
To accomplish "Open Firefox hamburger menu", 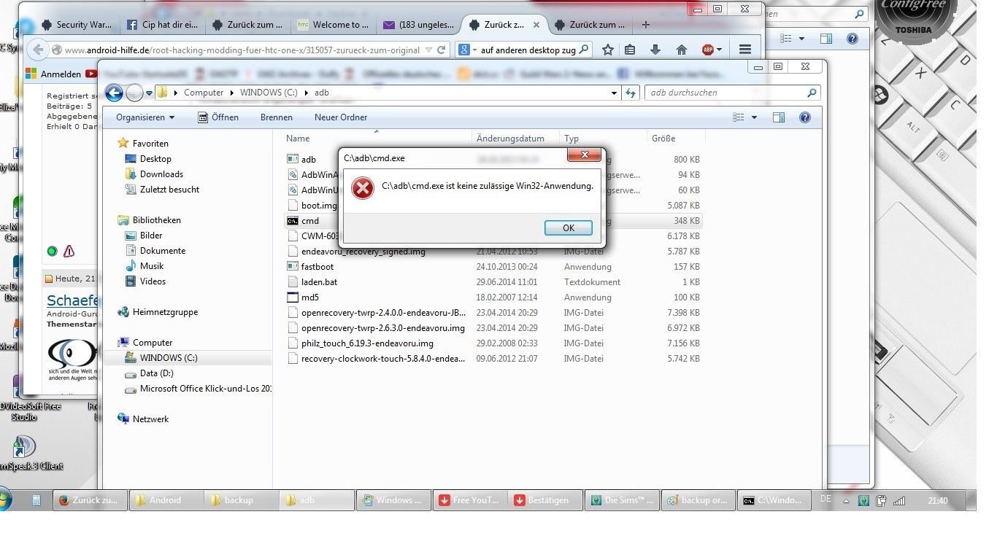I will tap(744, 50).
